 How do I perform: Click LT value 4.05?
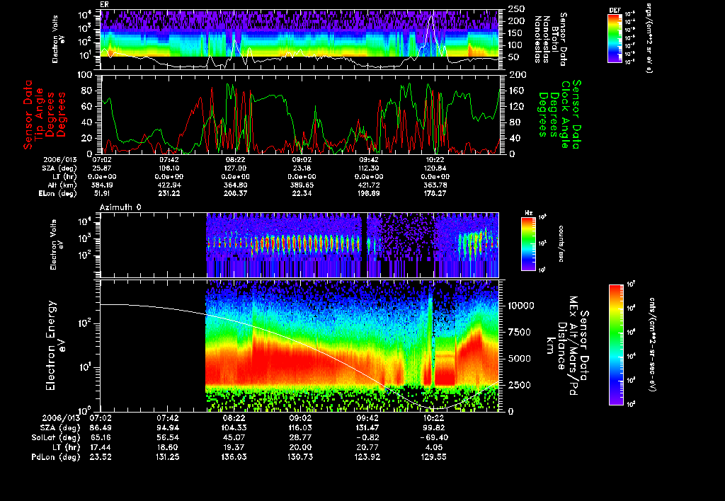(434, 447)
